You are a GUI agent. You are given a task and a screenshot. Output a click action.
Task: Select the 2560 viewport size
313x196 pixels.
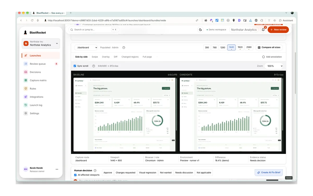[x=249, y=48]
